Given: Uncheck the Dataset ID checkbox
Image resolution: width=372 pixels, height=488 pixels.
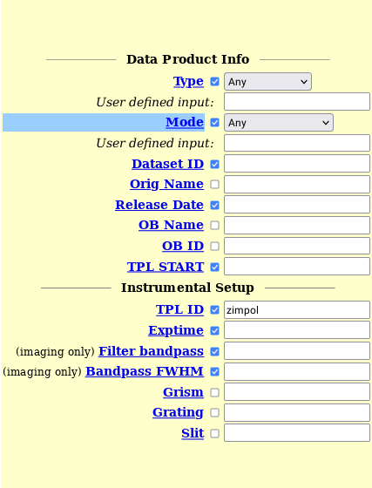Looking at the screenshot, I should click(214, 164).
